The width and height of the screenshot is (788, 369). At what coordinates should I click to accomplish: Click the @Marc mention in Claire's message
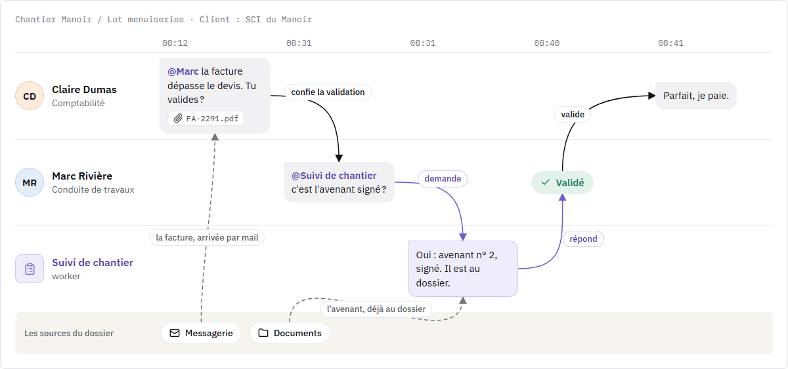(183, 71)
